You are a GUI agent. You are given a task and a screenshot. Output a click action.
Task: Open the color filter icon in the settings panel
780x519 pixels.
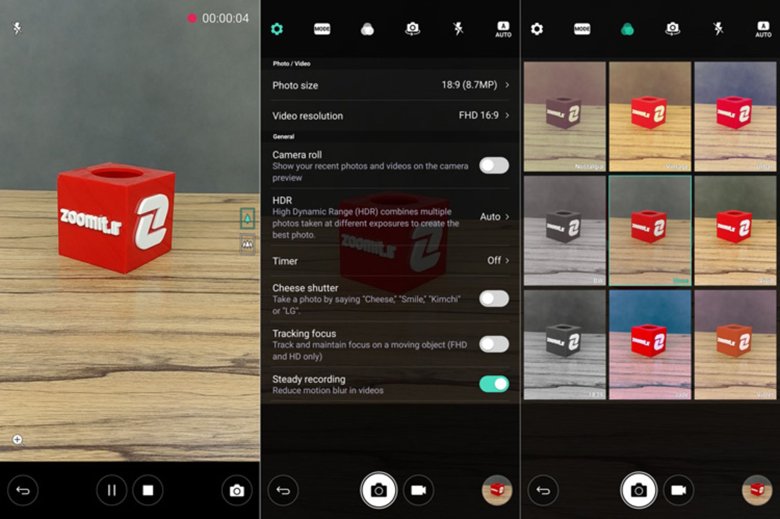click(367, 29)
